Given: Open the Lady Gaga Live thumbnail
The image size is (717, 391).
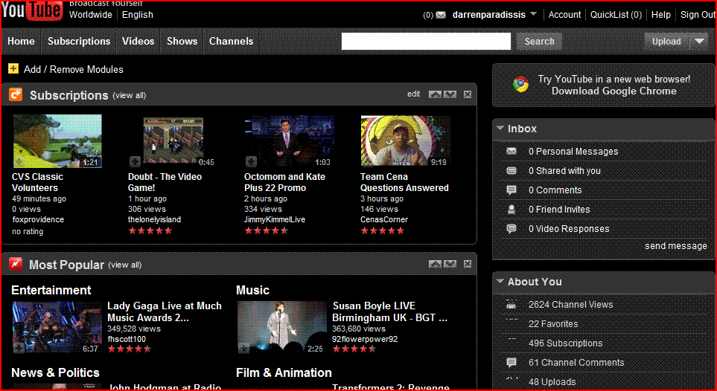Looking at the screenshot, I should [57, 328].
